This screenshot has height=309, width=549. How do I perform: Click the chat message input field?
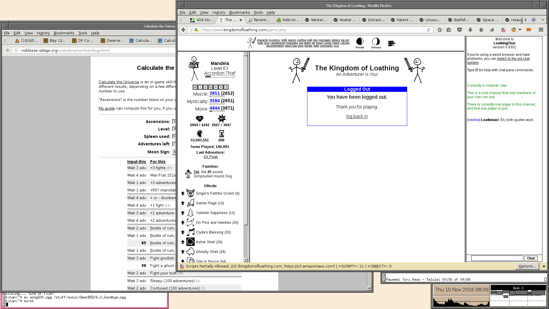point(497,258)
